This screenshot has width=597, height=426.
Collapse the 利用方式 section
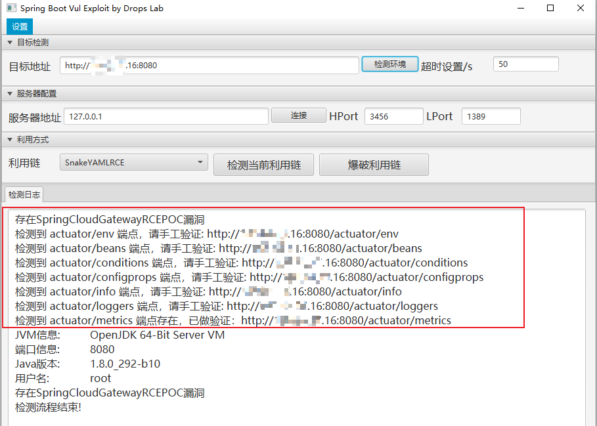11,140
